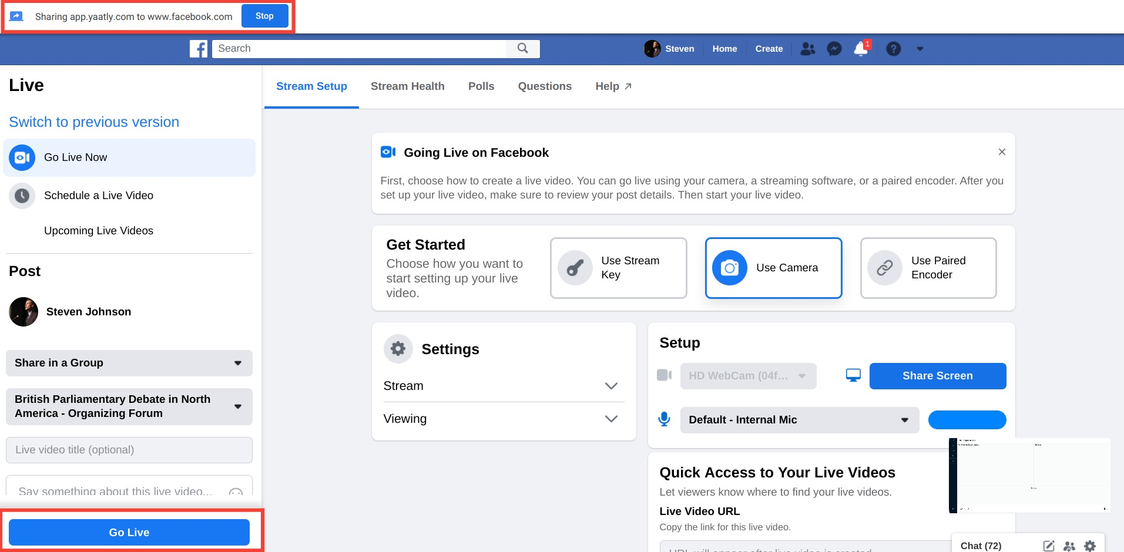The width and height of the screenshot is (1124, 552).
Task: Open Upcoming Live Videos
Action: (99, 231)
